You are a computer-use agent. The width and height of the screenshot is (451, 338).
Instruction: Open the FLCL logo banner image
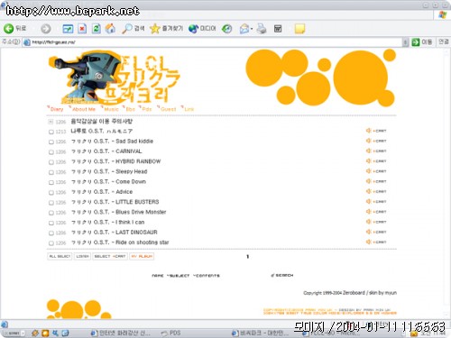coord(115,78)
